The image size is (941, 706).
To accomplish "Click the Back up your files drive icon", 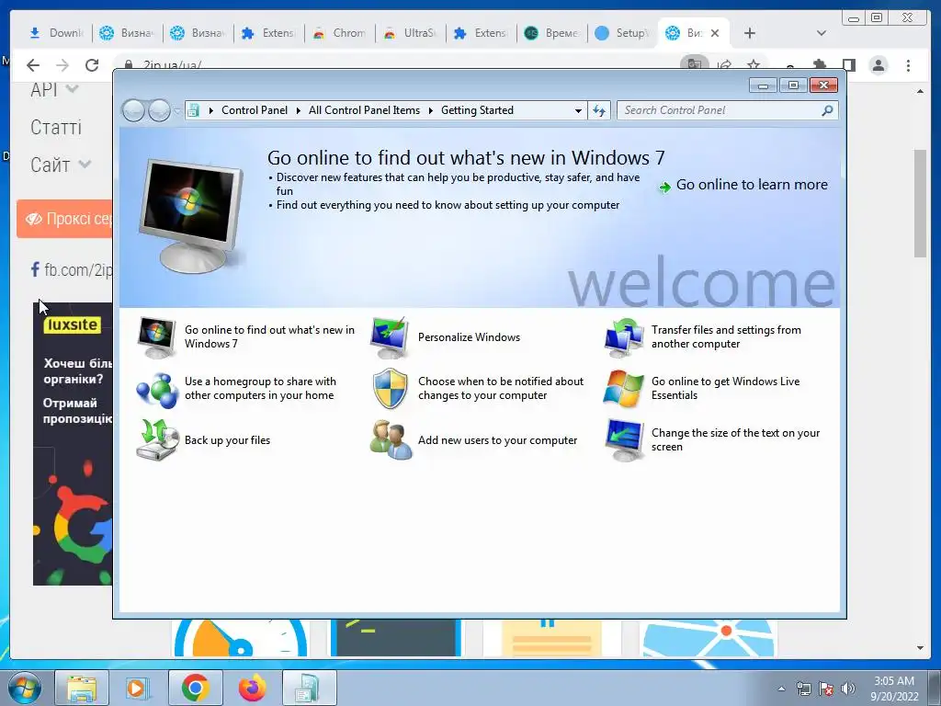I will coord(157,440).
